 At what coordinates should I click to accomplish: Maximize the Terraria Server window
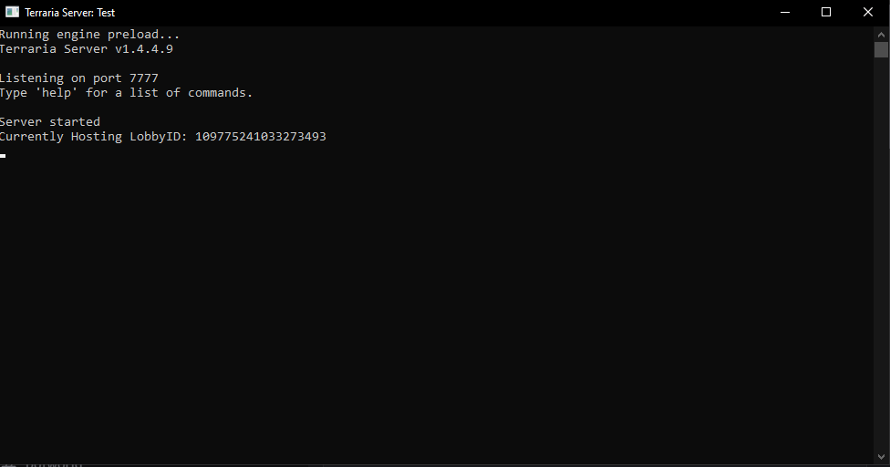pyautogui.click(x=826, y=13)
